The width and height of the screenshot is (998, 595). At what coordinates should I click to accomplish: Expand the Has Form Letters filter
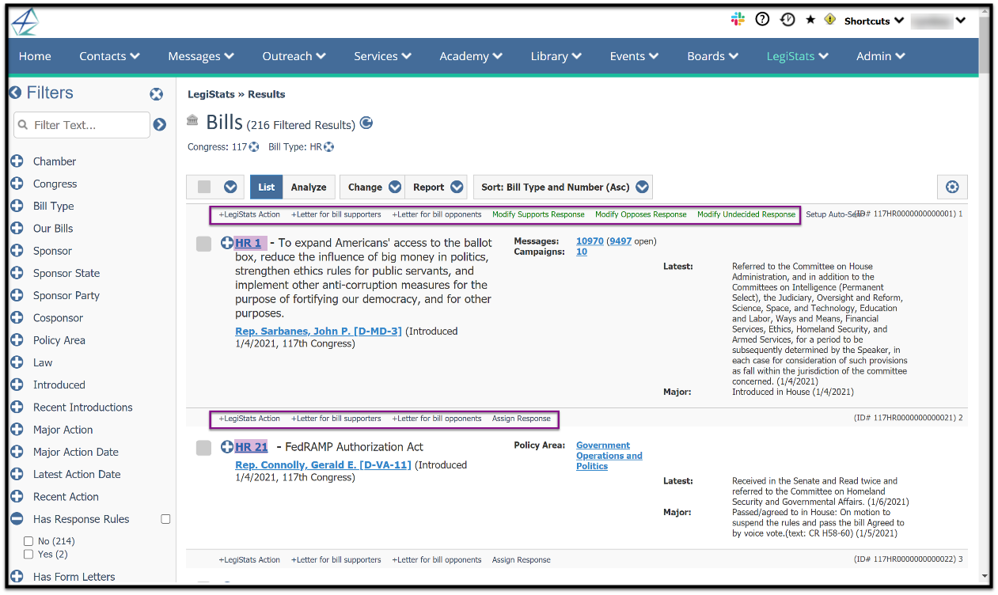pyautogui.click(x=17, y=577)
